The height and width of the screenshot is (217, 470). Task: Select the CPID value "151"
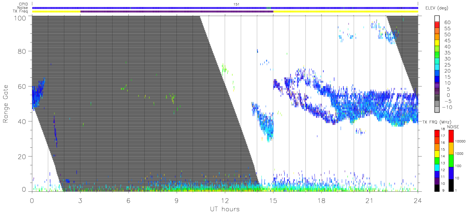pyautogui.click(x=237, y=4)
